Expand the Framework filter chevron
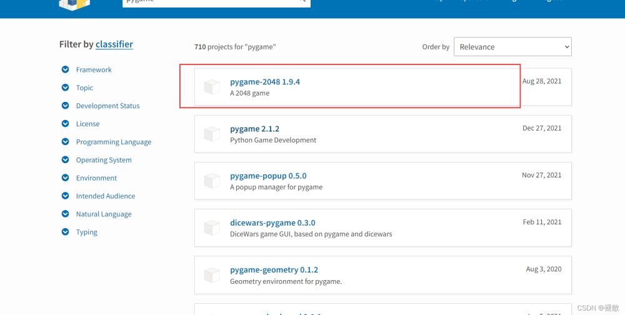Image resolution: width=625 pixels, height=315 pixels. (66, 69)
